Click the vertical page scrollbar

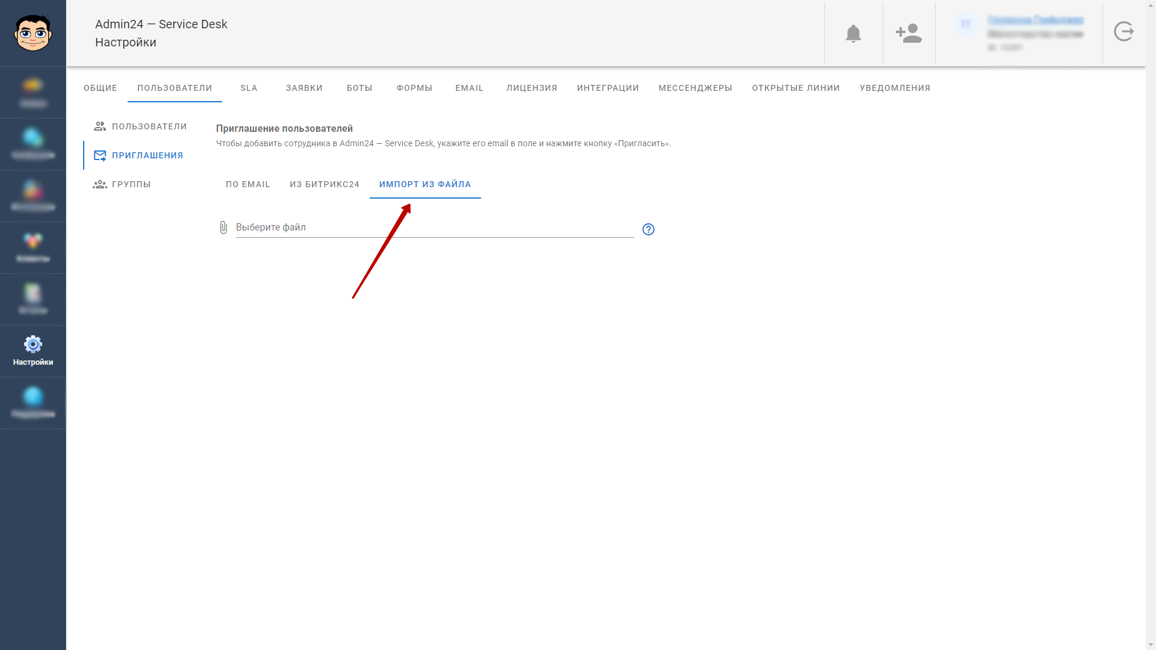(1151, 325)
